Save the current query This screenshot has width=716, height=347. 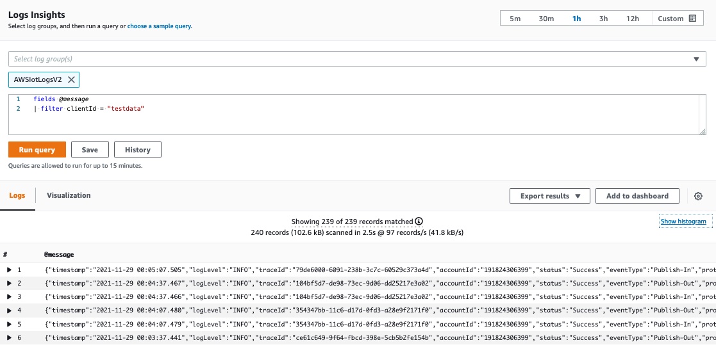point(90,150)
